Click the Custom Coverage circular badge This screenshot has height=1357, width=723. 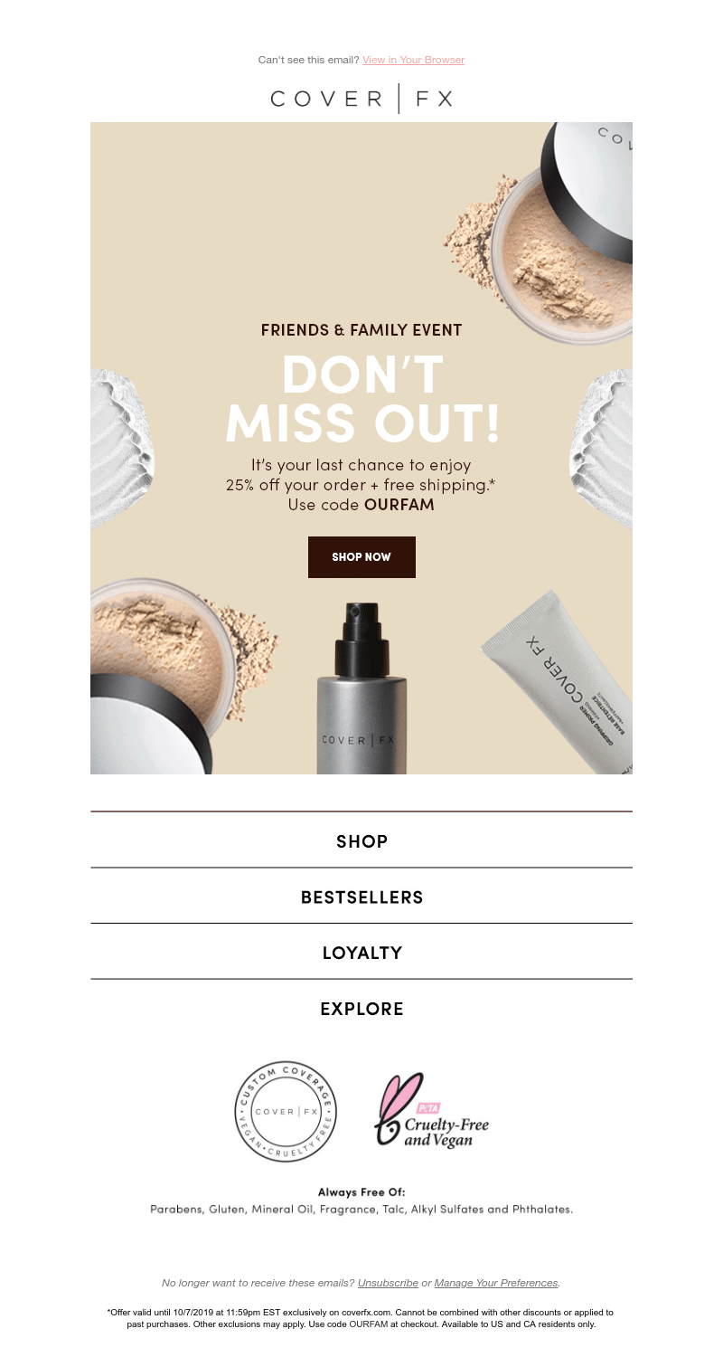285,1111
